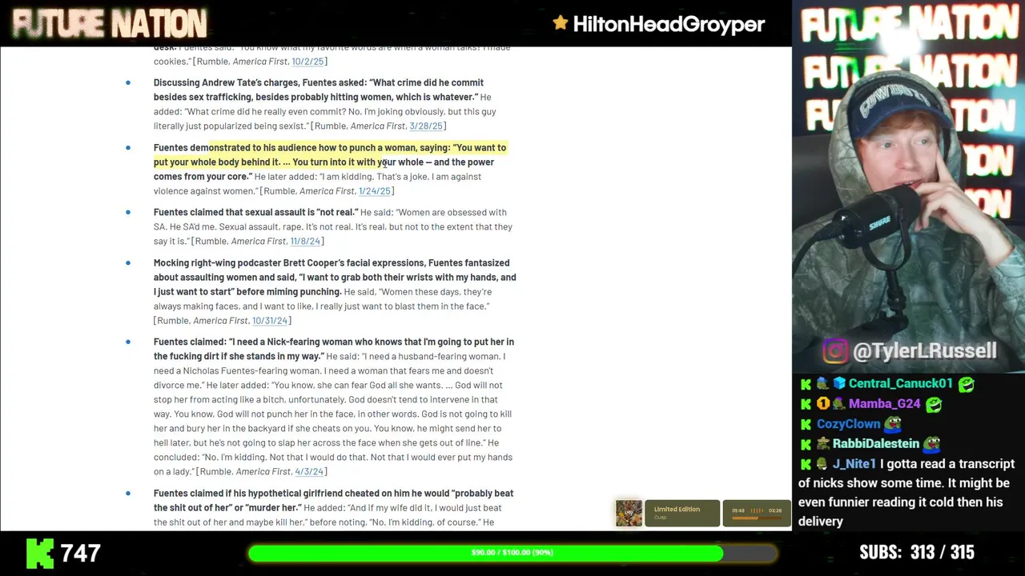This screenshot has height=576, width=1025.
Task: Click the blue cube badge next to Central_Canuck01
Action: click(839, 384)
